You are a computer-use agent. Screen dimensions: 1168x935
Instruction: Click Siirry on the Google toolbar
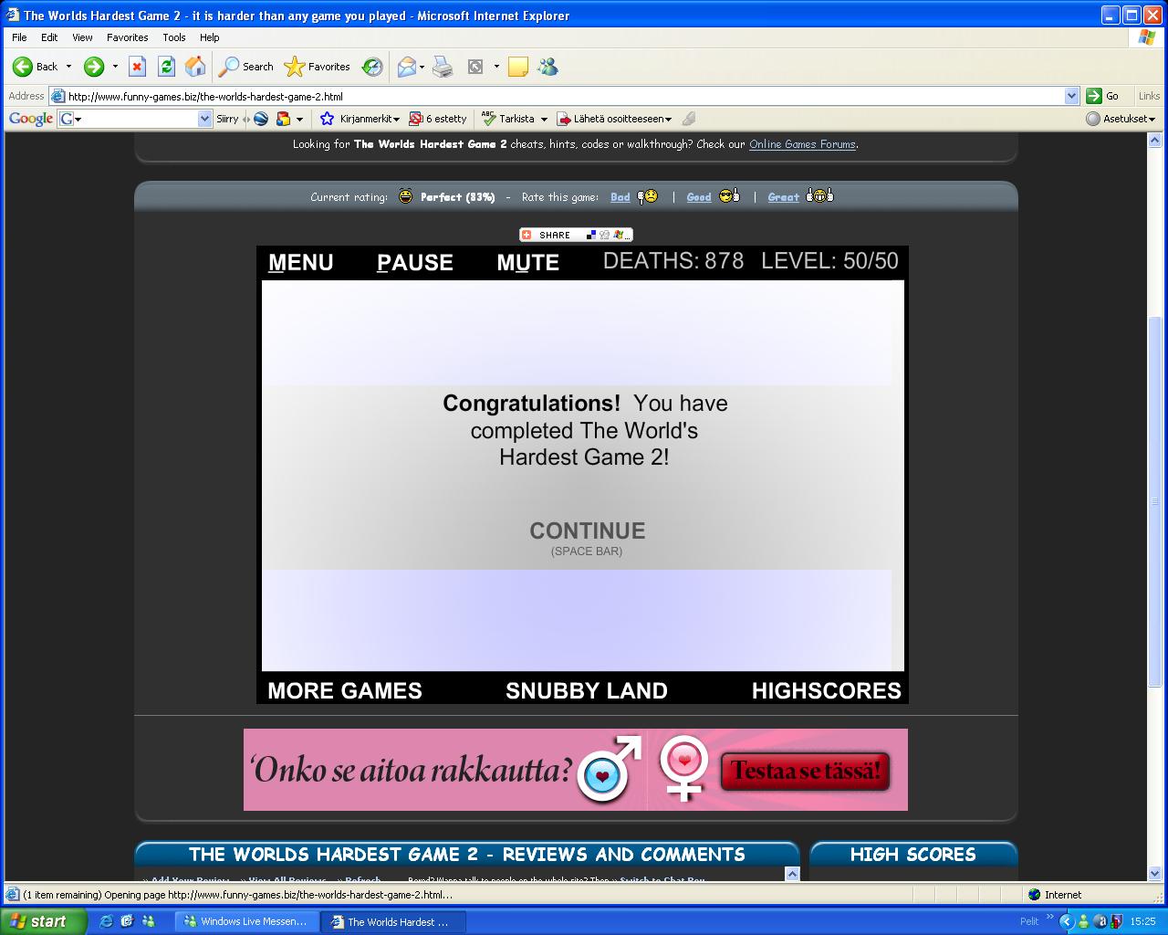tap(227, 119)
